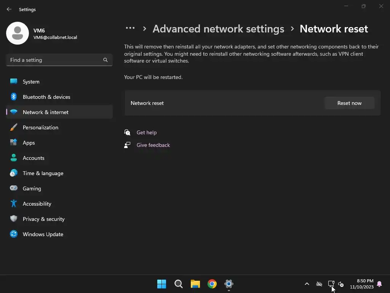Select the Apps settings icon
This screenshot has width=390, height=293.
pos(14,143)
